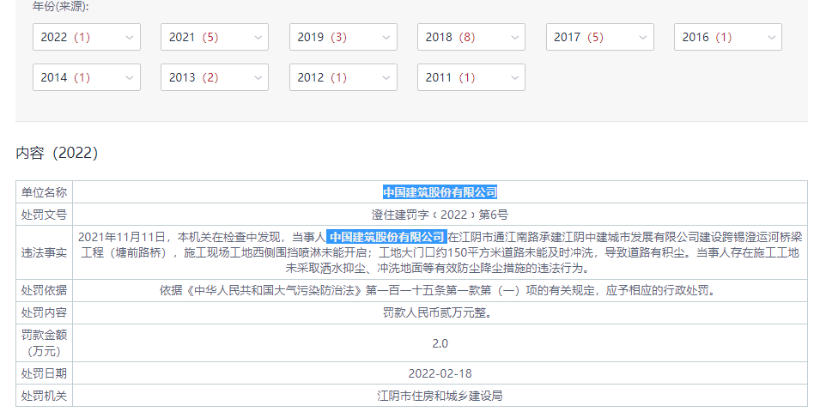Click highlighted company name in 违法事实 text

tap(386, 237)
